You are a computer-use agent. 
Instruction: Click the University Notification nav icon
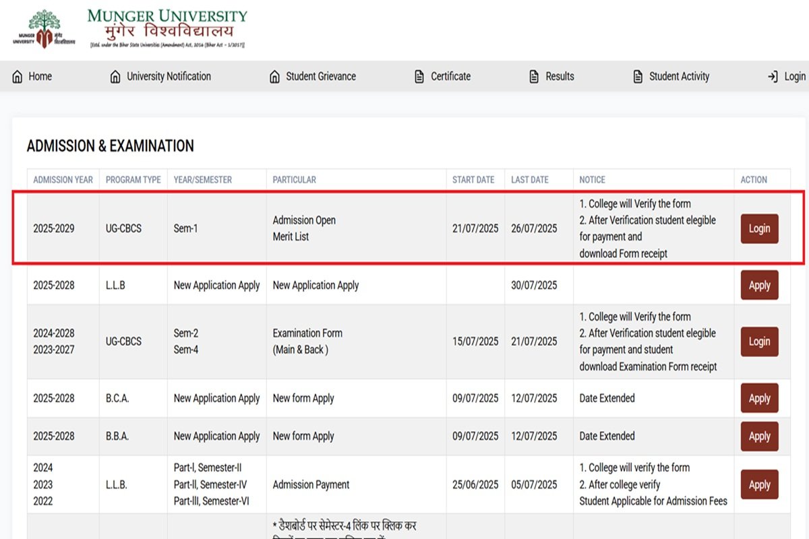point(115,77)
